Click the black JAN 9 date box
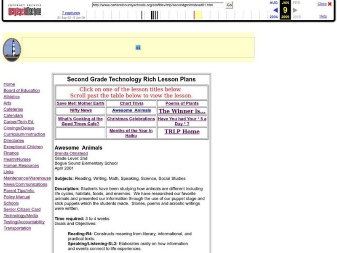 tap(284, 10)
